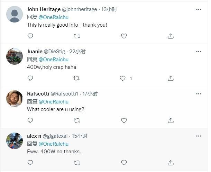
Task: Like John Heritage's tweet
Action: pyautogui.click(x=124, y=36)
